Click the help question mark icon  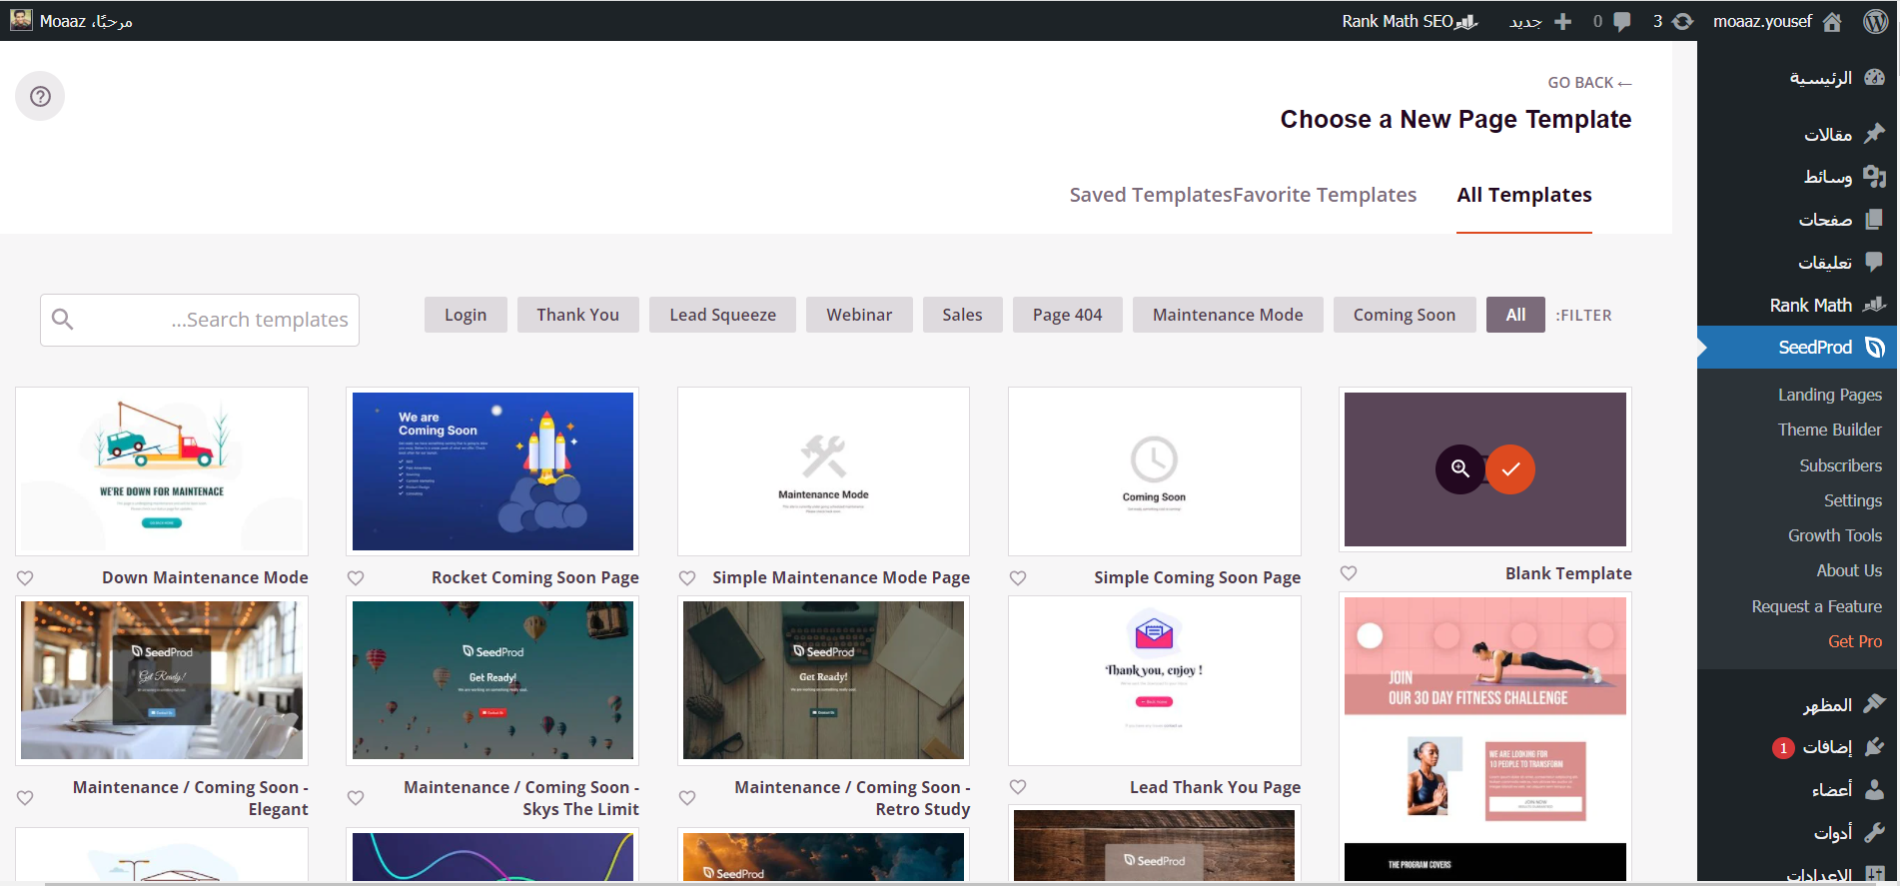(40, 96)
